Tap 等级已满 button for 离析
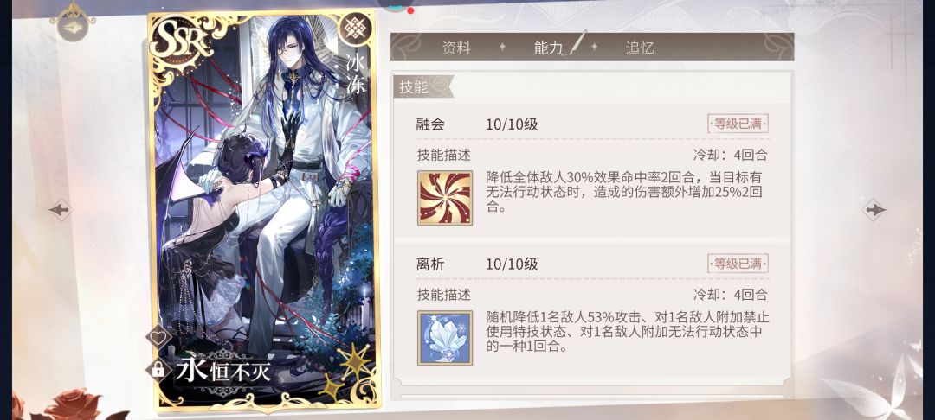 point(738,263)
